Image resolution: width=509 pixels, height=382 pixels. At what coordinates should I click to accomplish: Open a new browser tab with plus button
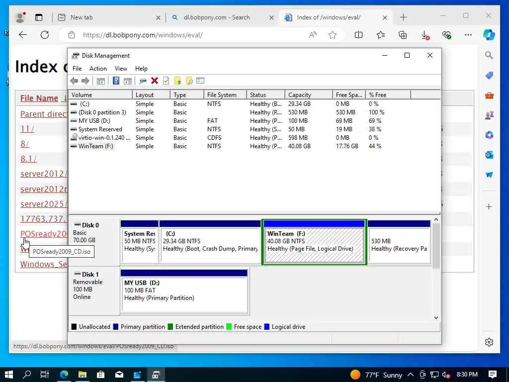click(x=403, y=17)
